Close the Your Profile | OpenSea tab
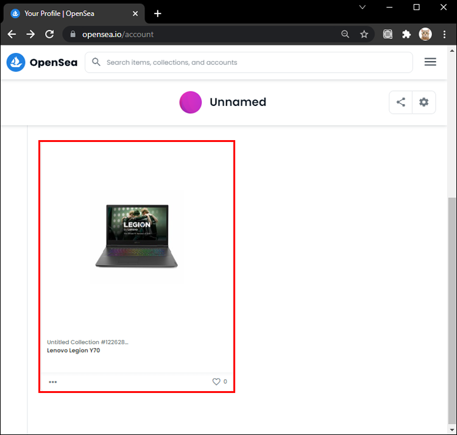 pos(135,13)
